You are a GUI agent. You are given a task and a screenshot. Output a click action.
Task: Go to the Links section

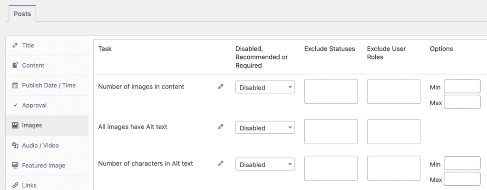point(47,183)
